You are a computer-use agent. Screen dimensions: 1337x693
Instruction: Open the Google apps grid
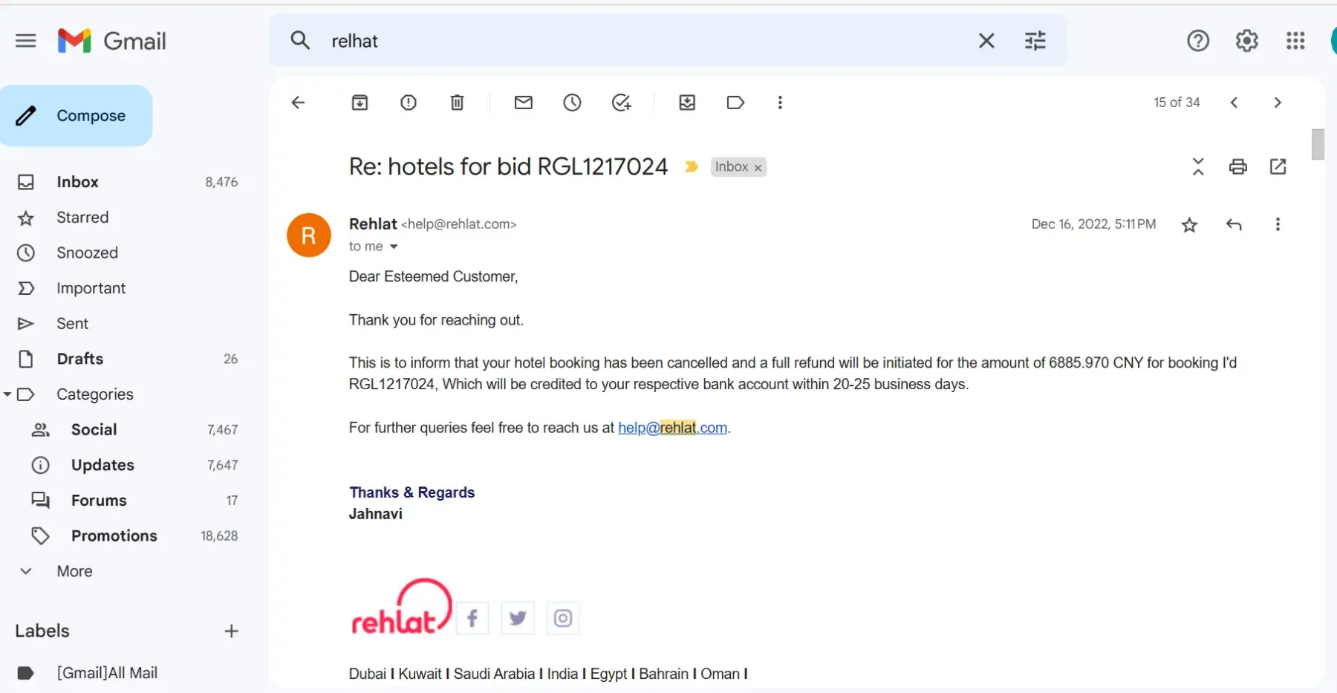1295,41
